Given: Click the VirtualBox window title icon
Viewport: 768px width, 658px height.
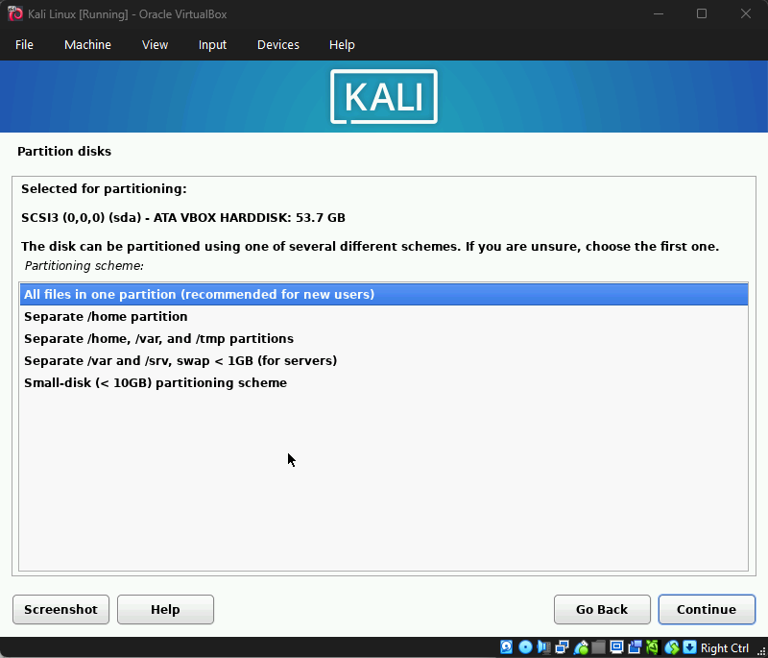Looking at the screenshot, I should click(15, 13).
